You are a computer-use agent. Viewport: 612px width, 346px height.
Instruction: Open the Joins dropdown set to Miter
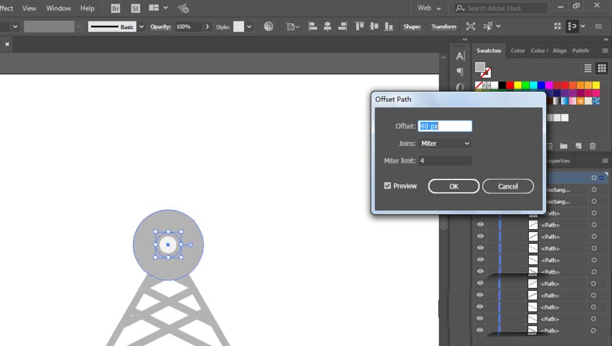(x=445, y=143)
